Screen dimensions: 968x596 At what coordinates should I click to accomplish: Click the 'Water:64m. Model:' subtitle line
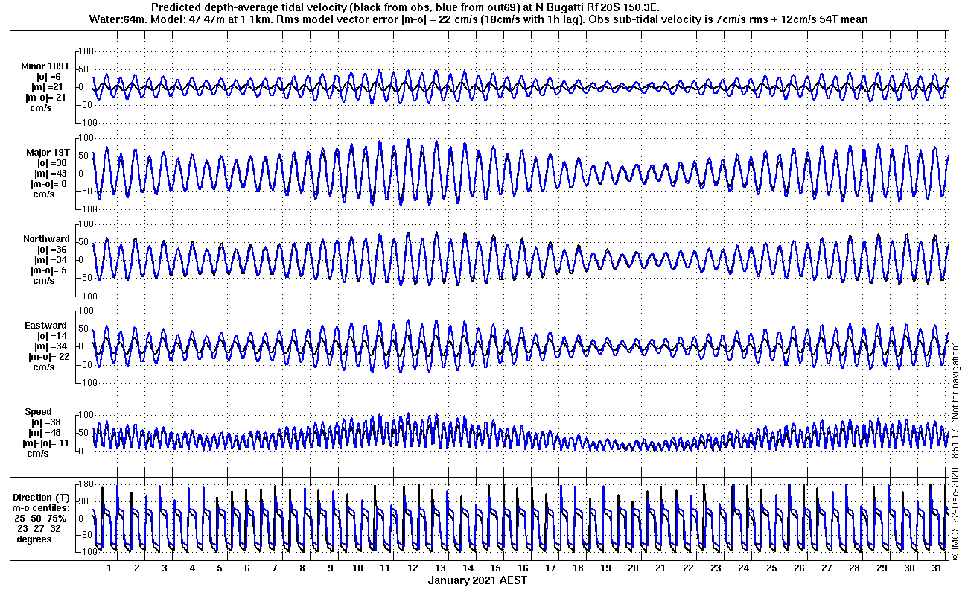(x=480, y=19)
